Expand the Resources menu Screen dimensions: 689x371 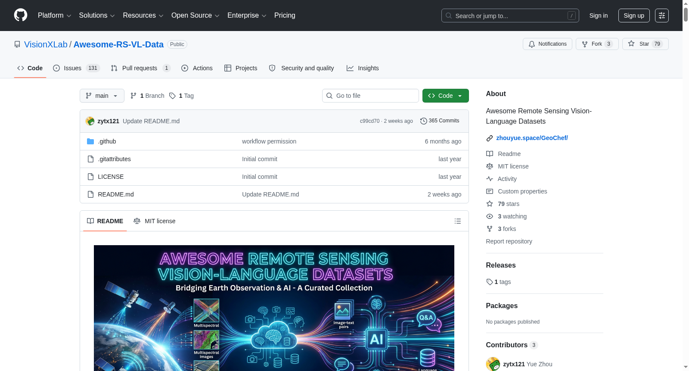(143, 16)
